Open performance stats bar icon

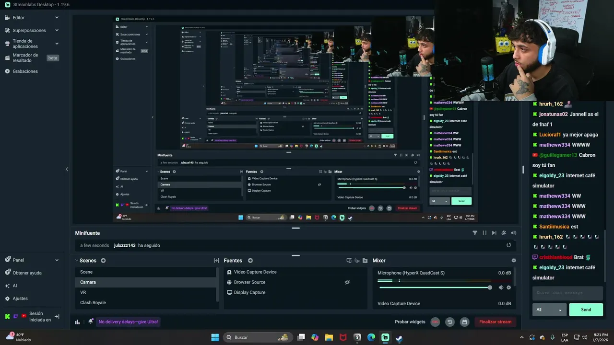(x=77, y=322)
